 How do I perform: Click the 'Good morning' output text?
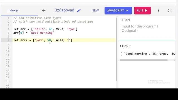click(x=136, y=54)
